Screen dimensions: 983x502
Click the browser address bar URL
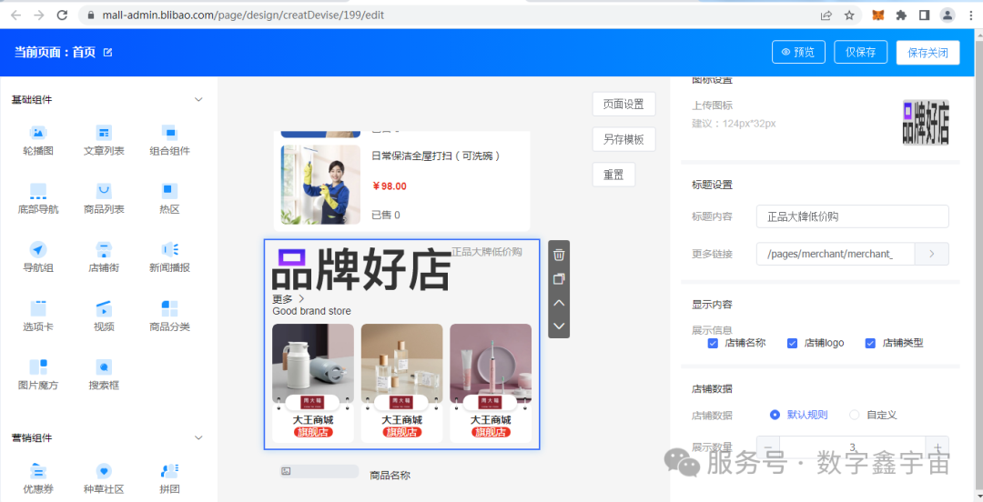243,15
